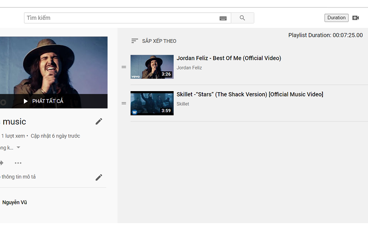Open the three-dot more options menu
Screen dimensions: 368x230
tap(18, 163)
